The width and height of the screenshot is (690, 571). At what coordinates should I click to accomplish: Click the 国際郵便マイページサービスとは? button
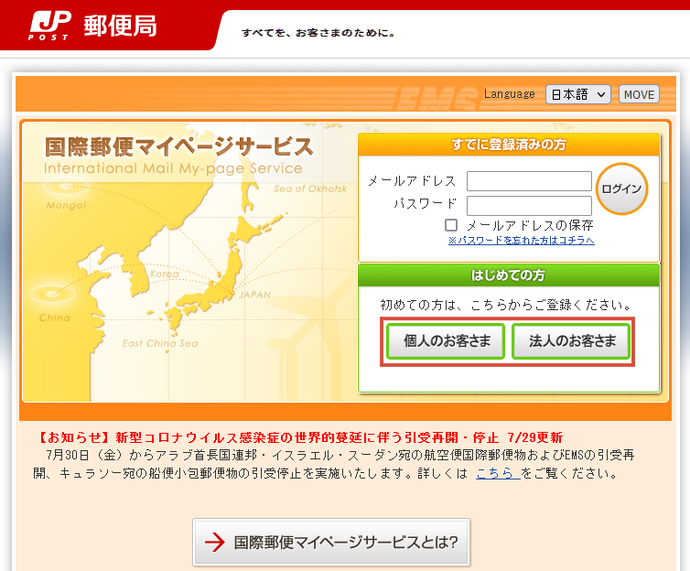(331, 542)
